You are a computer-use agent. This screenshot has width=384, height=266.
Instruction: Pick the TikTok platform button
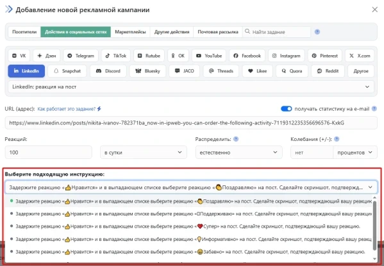[116, 56]
